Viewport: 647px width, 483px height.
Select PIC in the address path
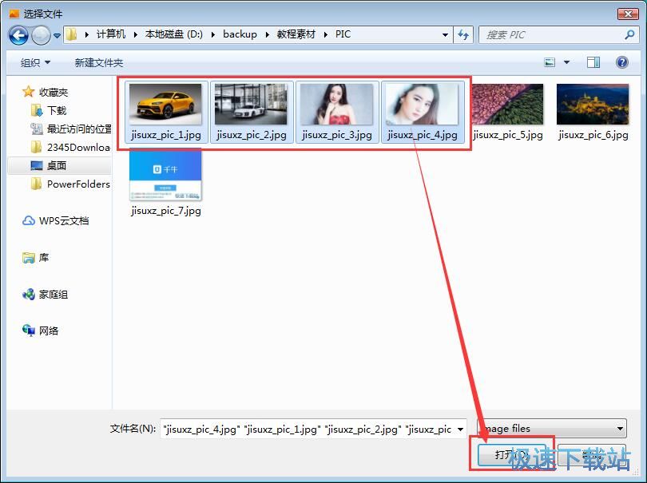pyautogui.click(x=343, y=34)
